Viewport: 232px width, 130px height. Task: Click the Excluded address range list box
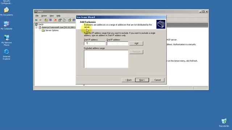pos(106,59)
